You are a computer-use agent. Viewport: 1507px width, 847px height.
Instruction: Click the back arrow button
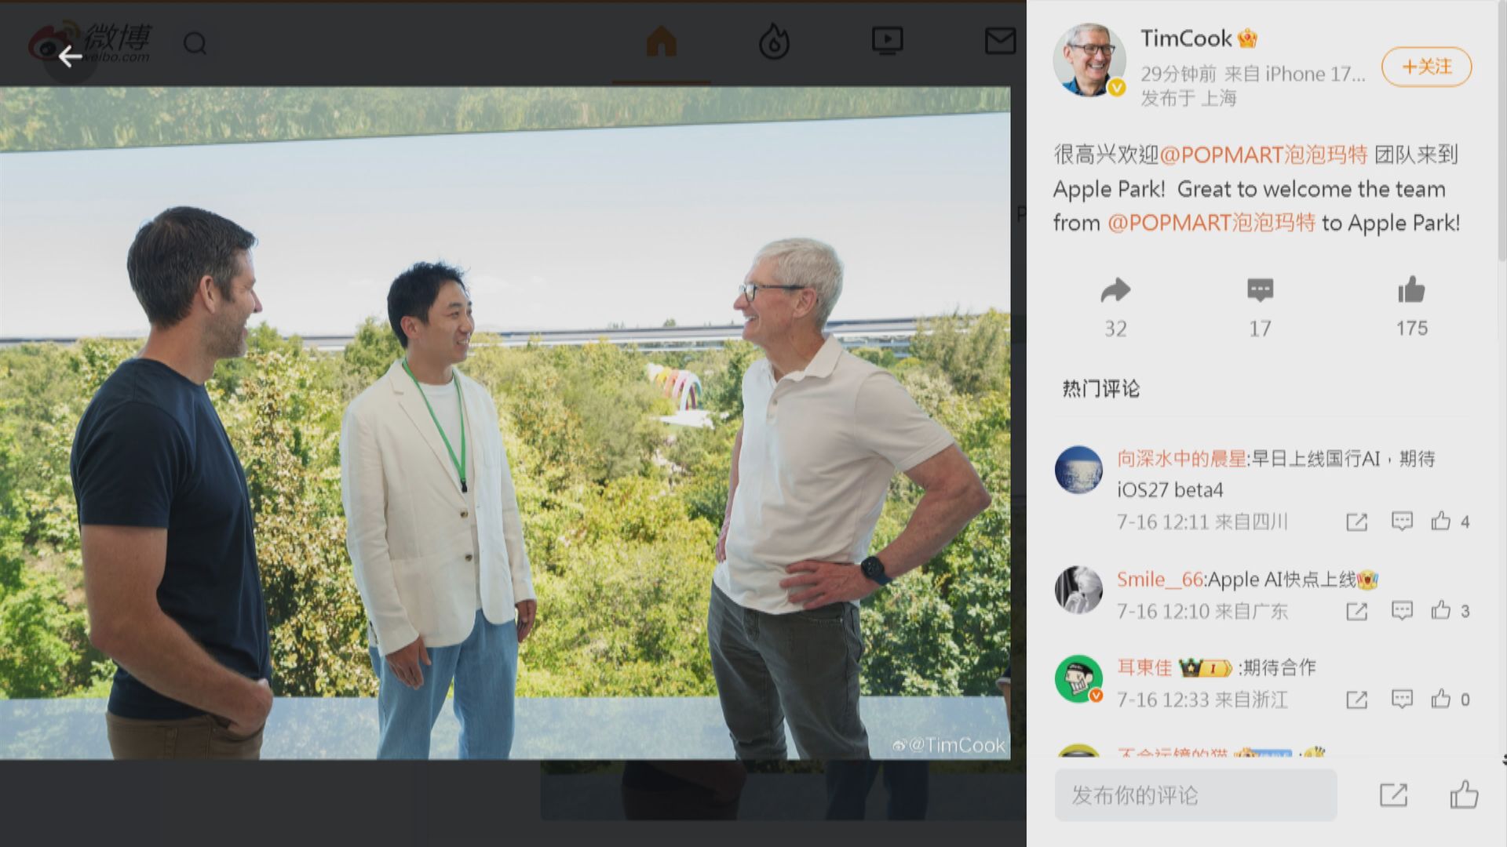[70, 56]
